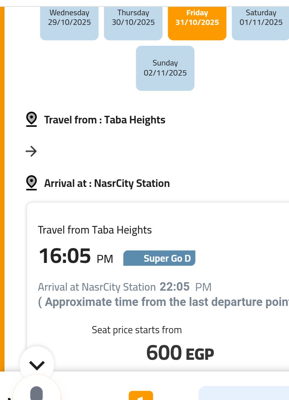Click the 22:05 arrival time text
This screenshot has width=289, height=400.
[175, 287]
